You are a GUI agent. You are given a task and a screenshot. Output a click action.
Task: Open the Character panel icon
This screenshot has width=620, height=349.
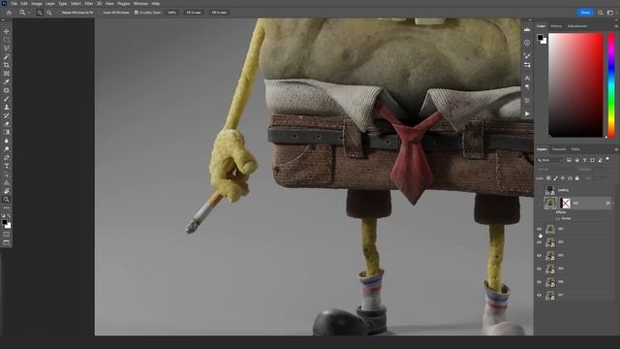coord(527,78)
